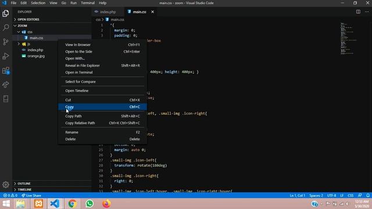Viewport: 372px width, 209px height.
Task: Choose Select for Compare
Action: click(x=102, y=81)
